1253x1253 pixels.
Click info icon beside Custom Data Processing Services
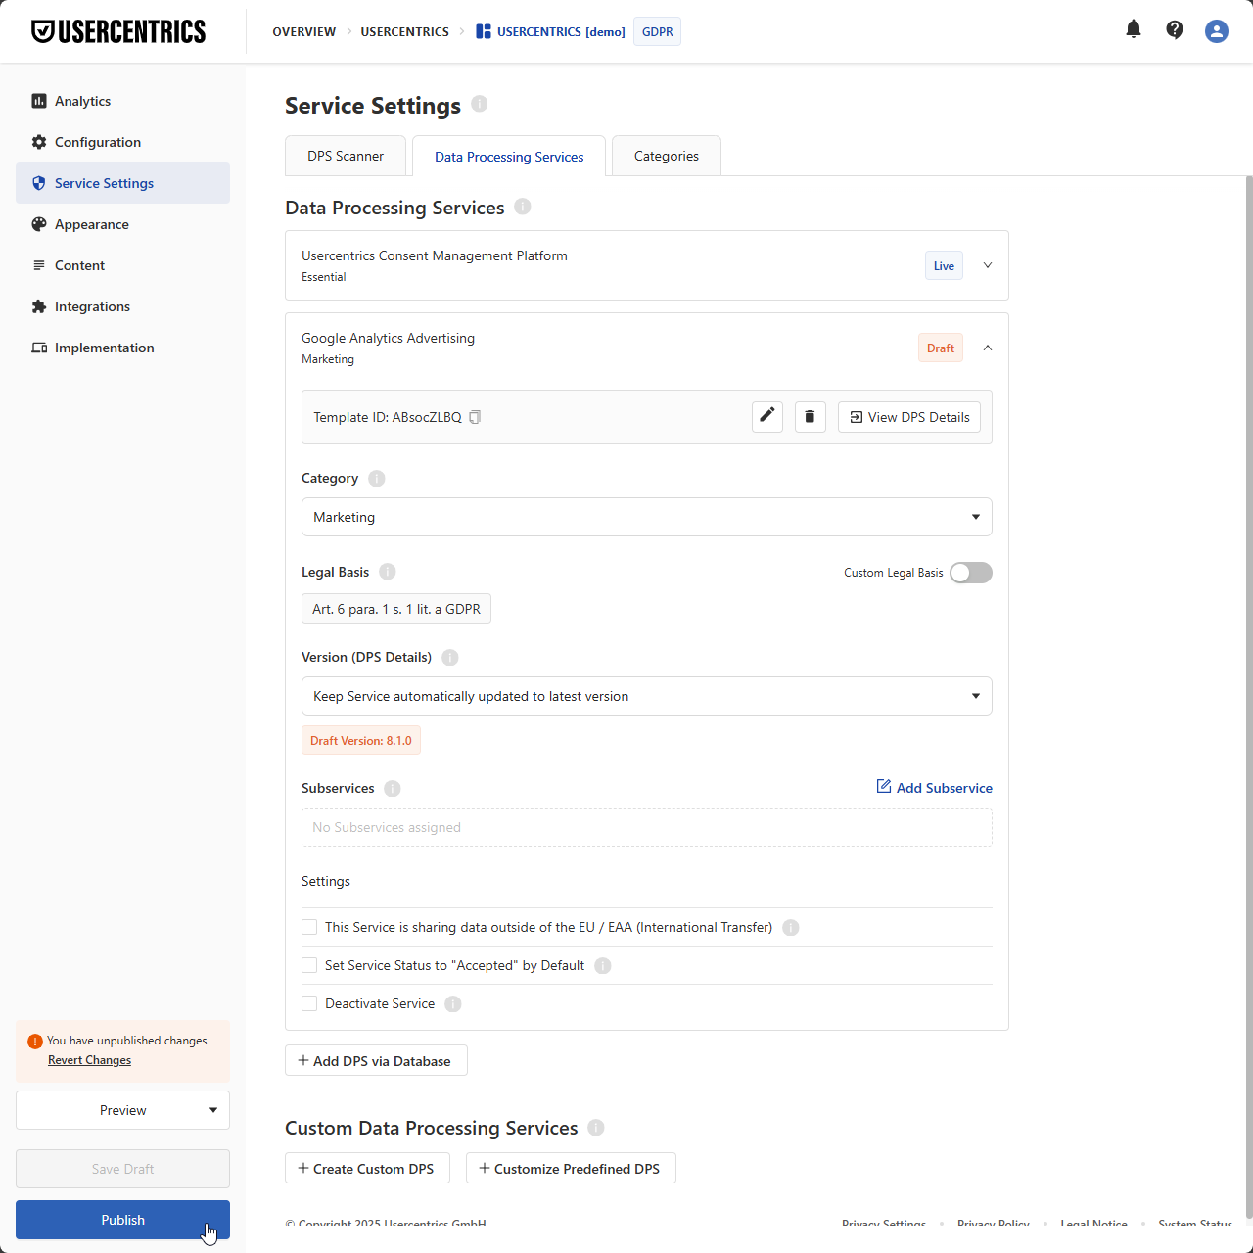[596, 1128]
